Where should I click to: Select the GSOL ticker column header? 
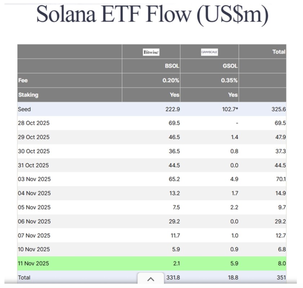[231, 66]
